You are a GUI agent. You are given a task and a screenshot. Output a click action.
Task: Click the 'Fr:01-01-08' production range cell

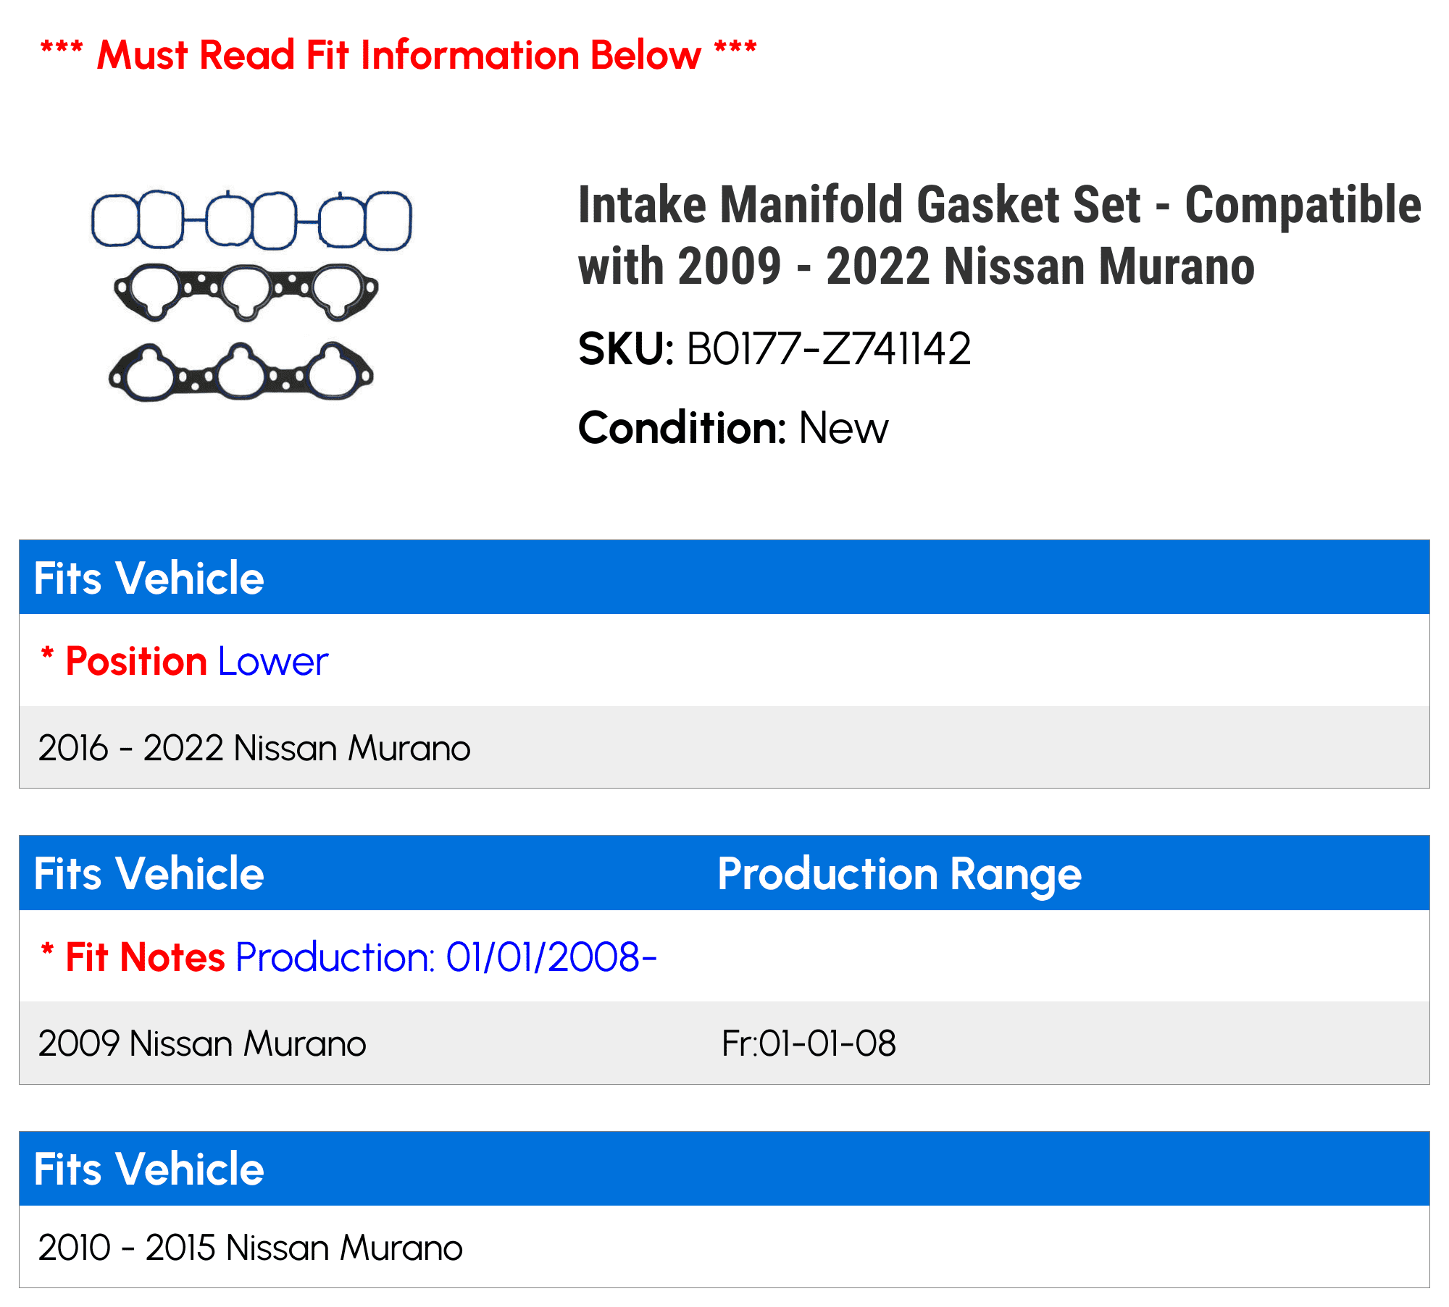click(x=809, y=1043)
